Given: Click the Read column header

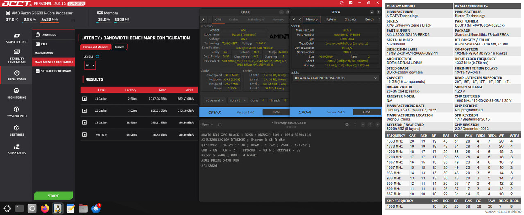Looking at the screenshot, I should [163, 90].
